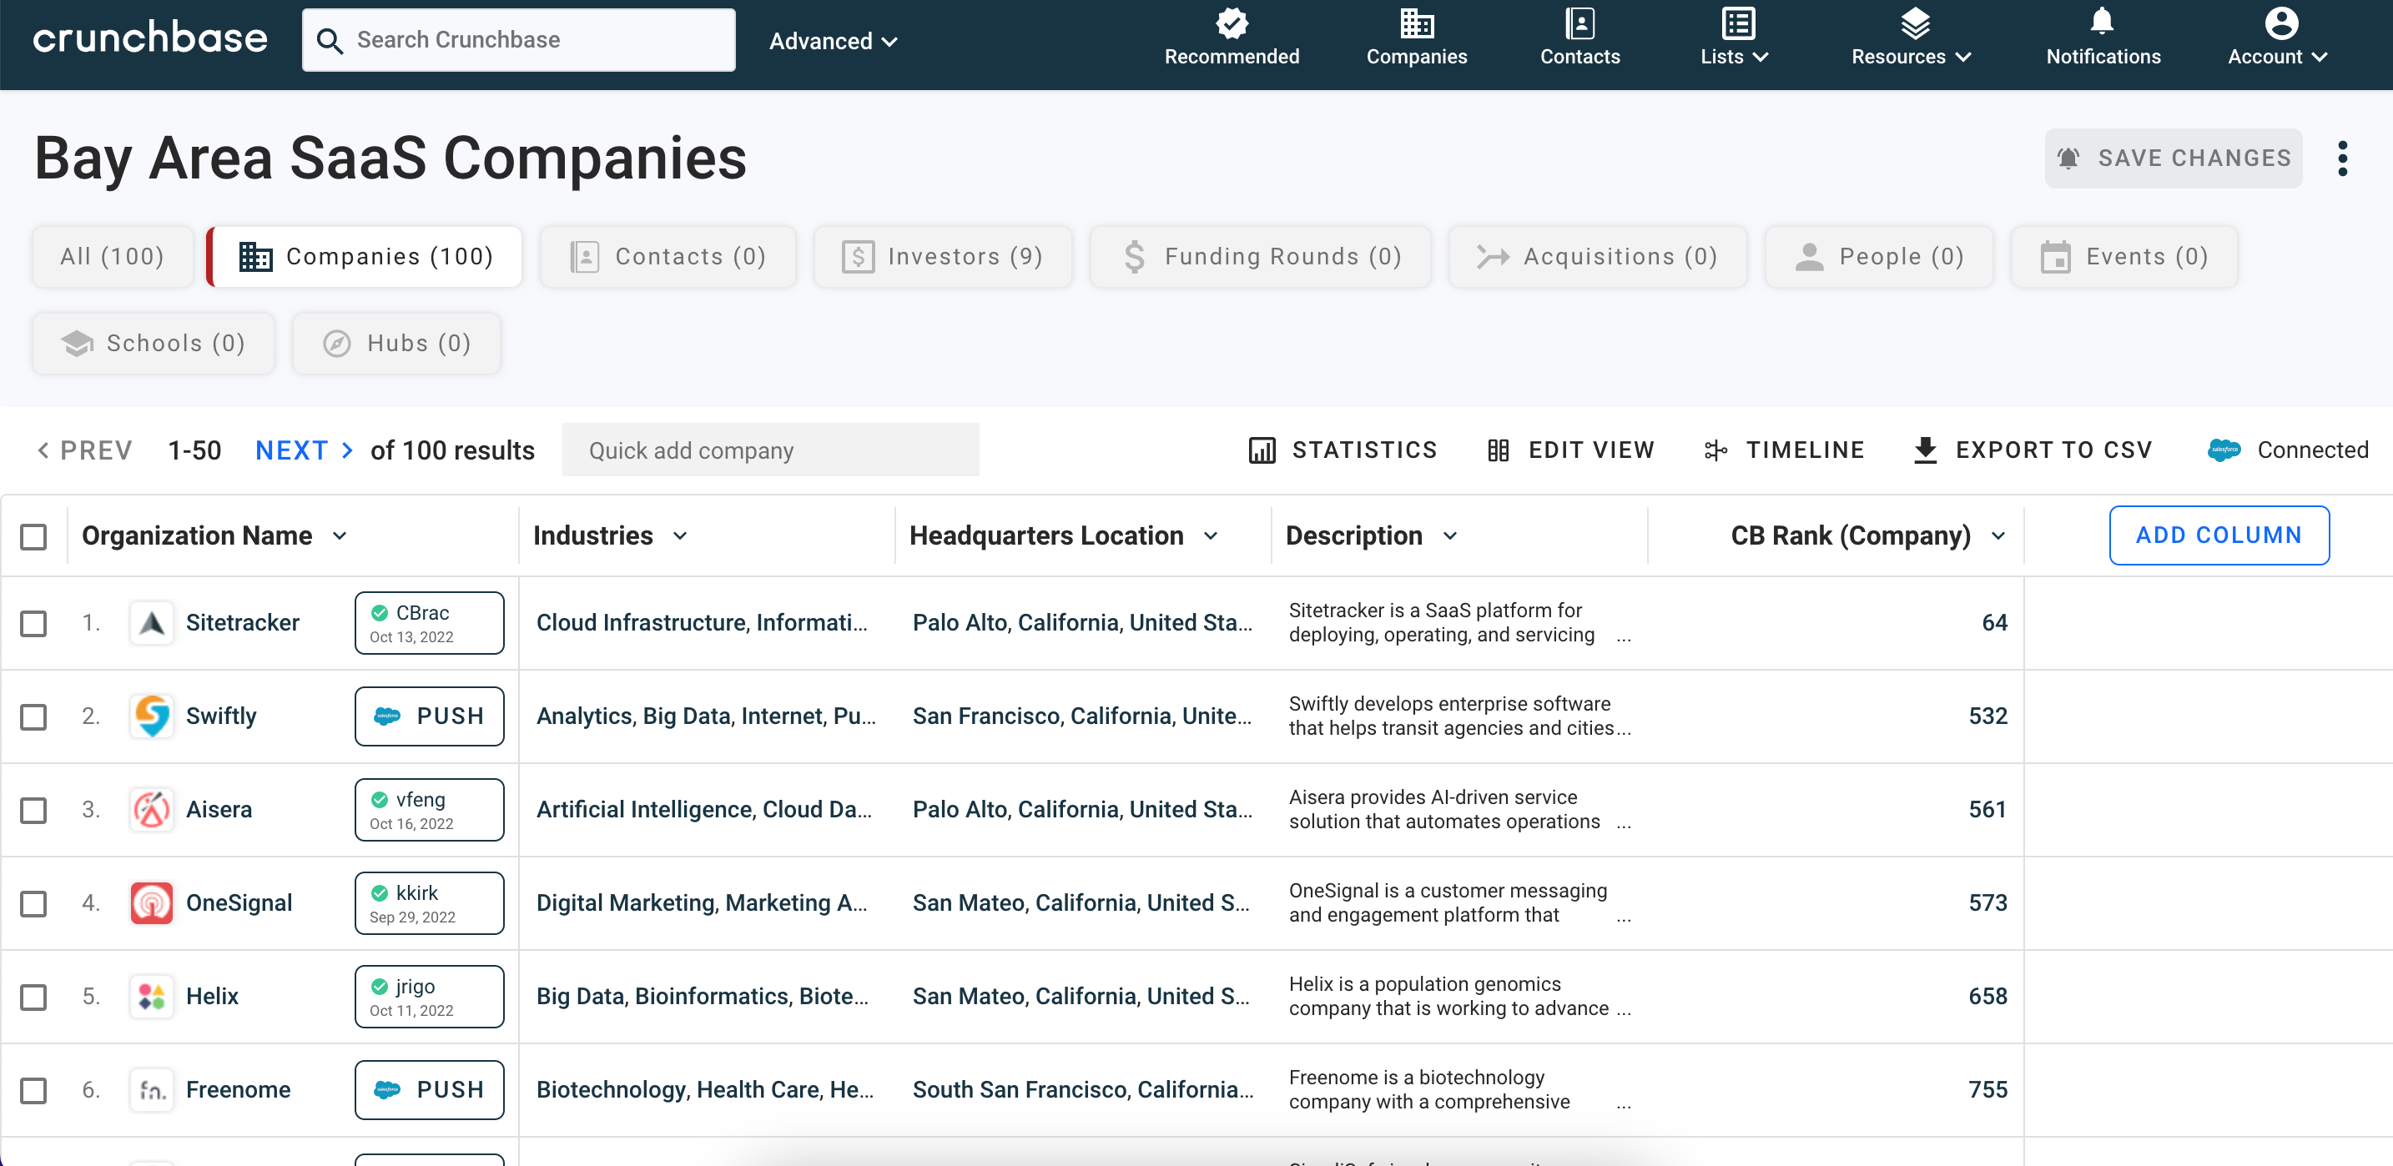Expand the Helix description ellipsis
The image size is (2393, 1166).
tap(1624, 1012)
